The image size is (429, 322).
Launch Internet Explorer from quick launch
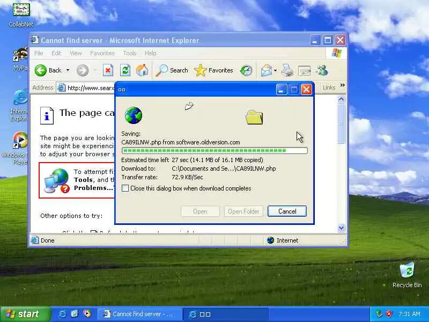62,314
